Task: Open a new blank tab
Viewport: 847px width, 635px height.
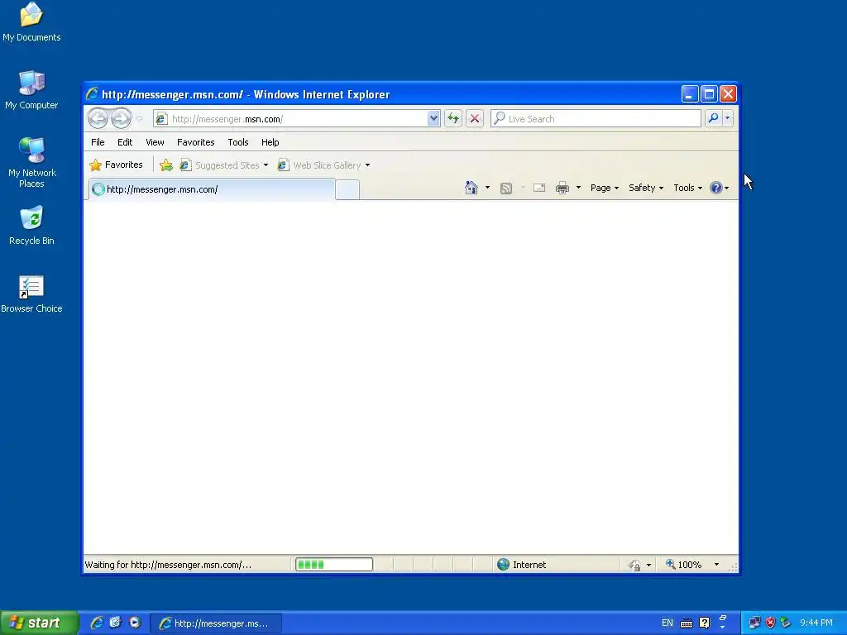Action: pos(347,189)
